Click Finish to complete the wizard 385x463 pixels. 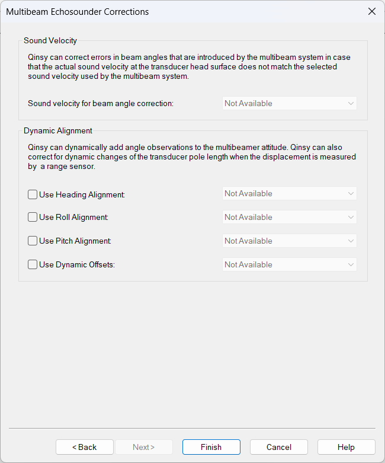(x=211, y=447)
